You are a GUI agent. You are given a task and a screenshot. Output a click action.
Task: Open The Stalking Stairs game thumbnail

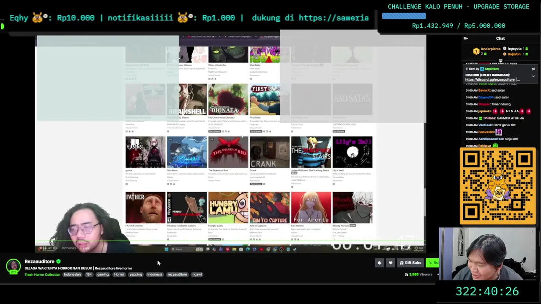(x=311, y=152)
